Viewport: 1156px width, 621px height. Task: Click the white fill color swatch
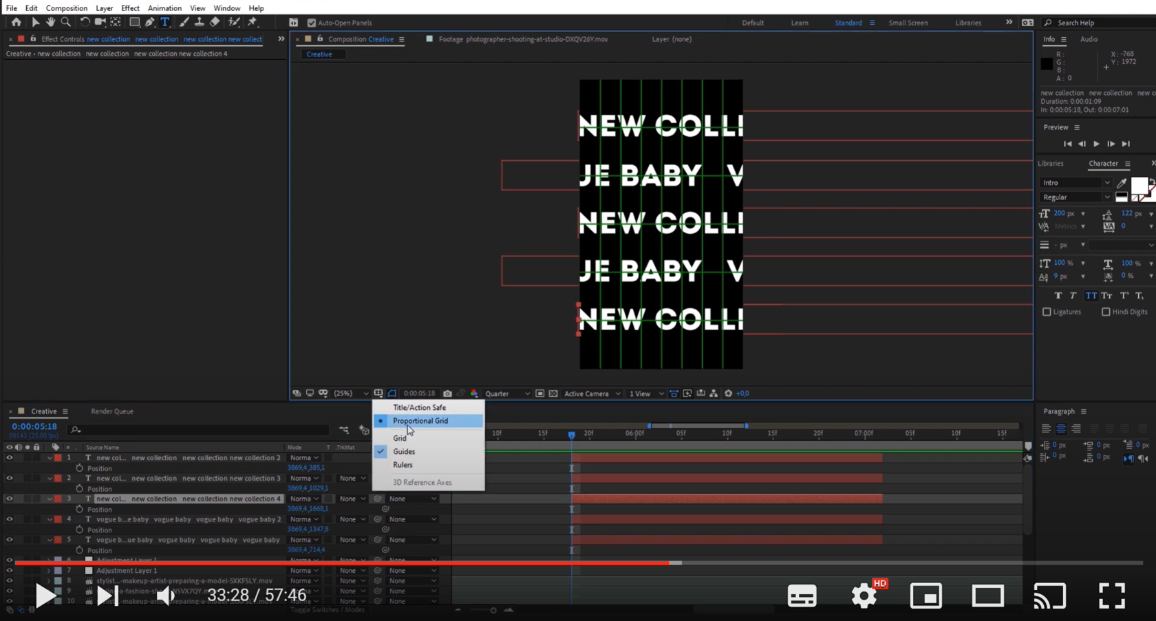1139,185
